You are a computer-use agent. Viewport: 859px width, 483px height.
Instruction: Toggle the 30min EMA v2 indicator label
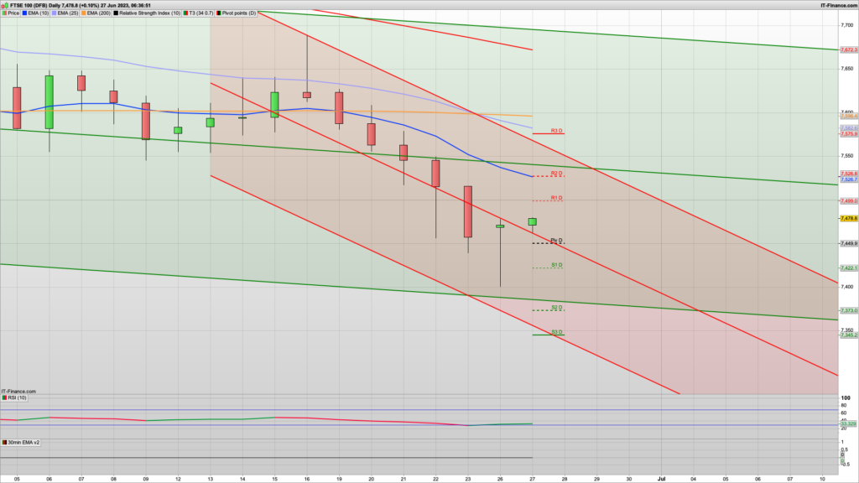click(25, 442)
